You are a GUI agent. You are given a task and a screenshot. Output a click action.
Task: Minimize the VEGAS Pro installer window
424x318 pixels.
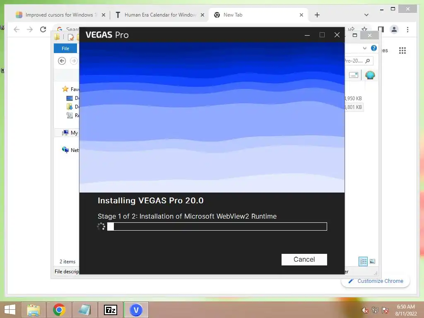(x=307, y=35)
